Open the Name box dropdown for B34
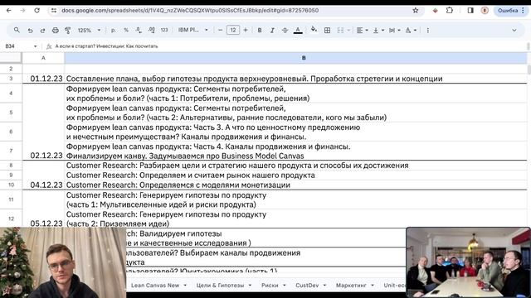 tap(35, 46)
